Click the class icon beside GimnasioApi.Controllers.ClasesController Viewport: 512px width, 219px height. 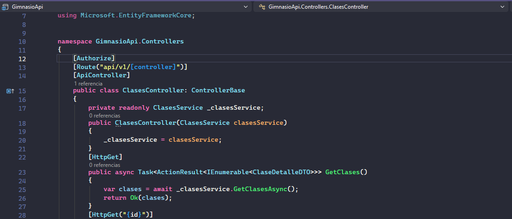[x=262, y=7]
